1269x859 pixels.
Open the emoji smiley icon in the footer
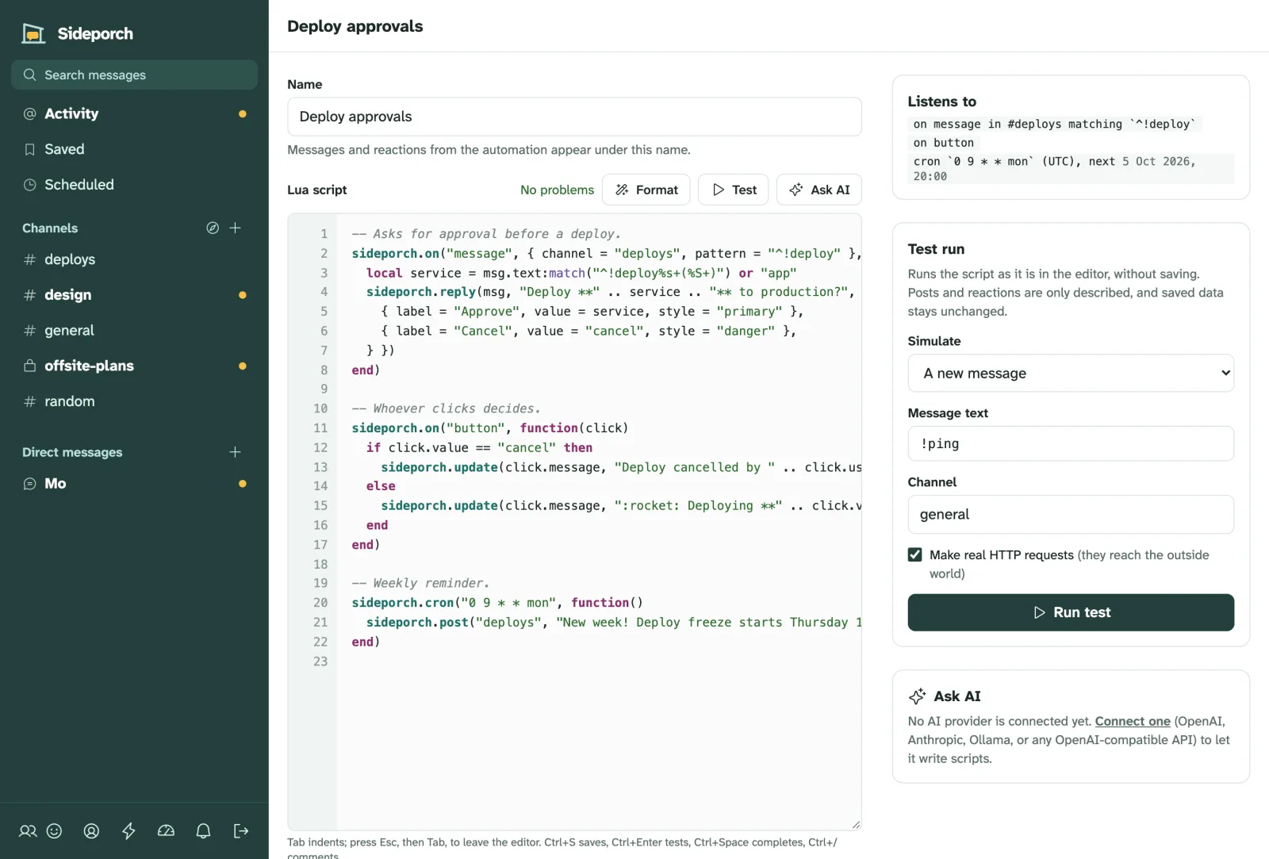click(x=54, y=830)
